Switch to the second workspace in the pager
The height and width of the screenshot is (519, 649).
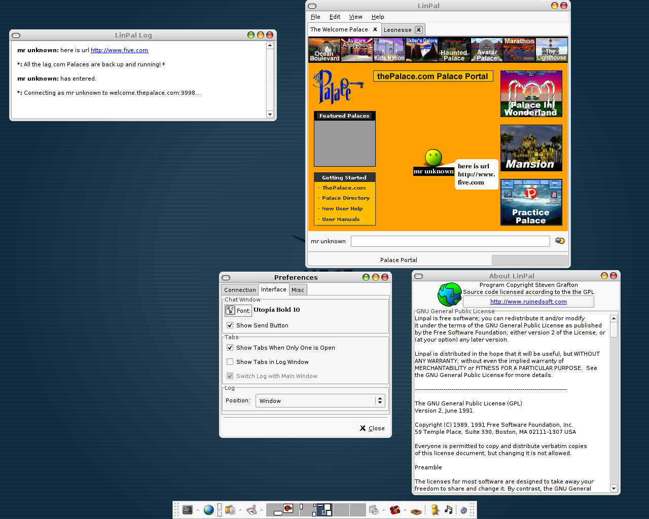291,510
